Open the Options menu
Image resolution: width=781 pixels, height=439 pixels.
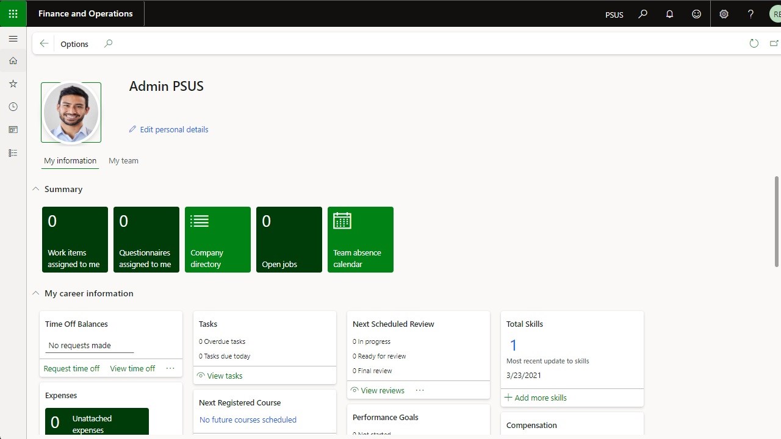pyautogui.click(x=74, y=44)
